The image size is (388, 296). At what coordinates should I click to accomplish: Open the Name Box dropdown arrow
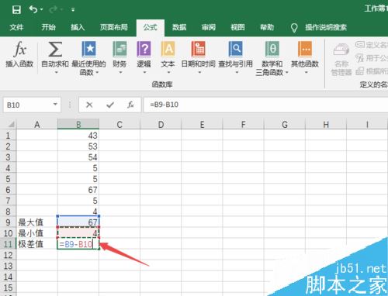(55, 105)
